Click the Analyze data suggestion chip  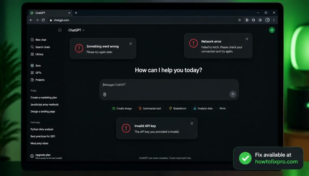(x=203, y=108)
